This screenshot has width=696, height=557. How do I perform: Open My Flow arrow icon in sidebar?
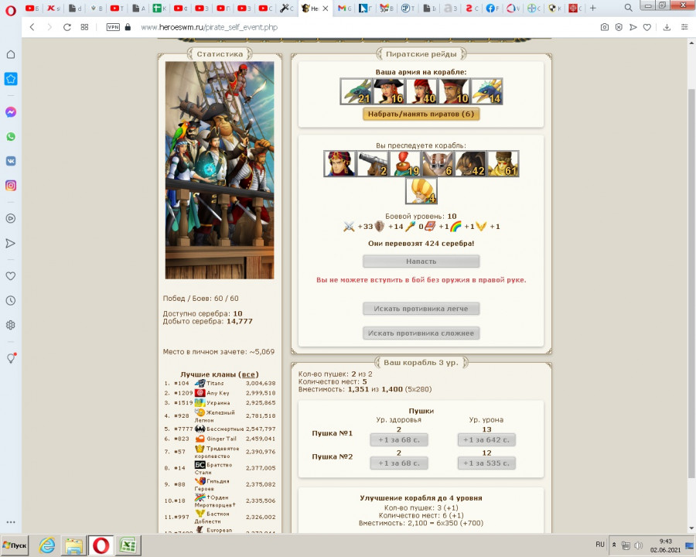click(11, 243)
